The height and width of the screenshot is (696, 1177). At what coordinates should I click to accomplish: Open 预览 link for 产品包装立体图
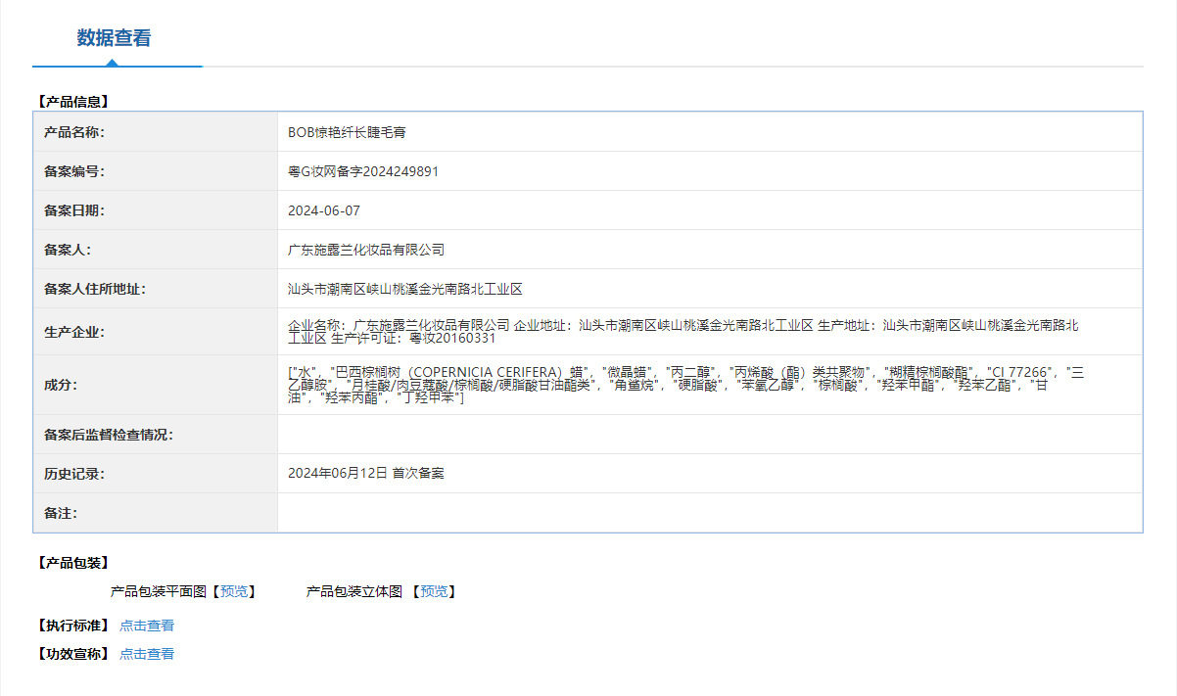pyautogui.click(x=434, y=591)
